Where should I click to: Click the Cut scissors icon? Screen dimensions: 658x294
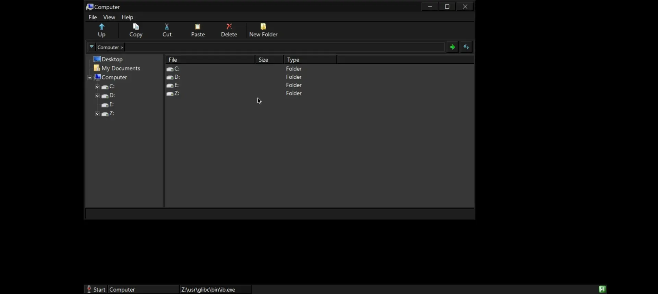click(x=167, y=27)
